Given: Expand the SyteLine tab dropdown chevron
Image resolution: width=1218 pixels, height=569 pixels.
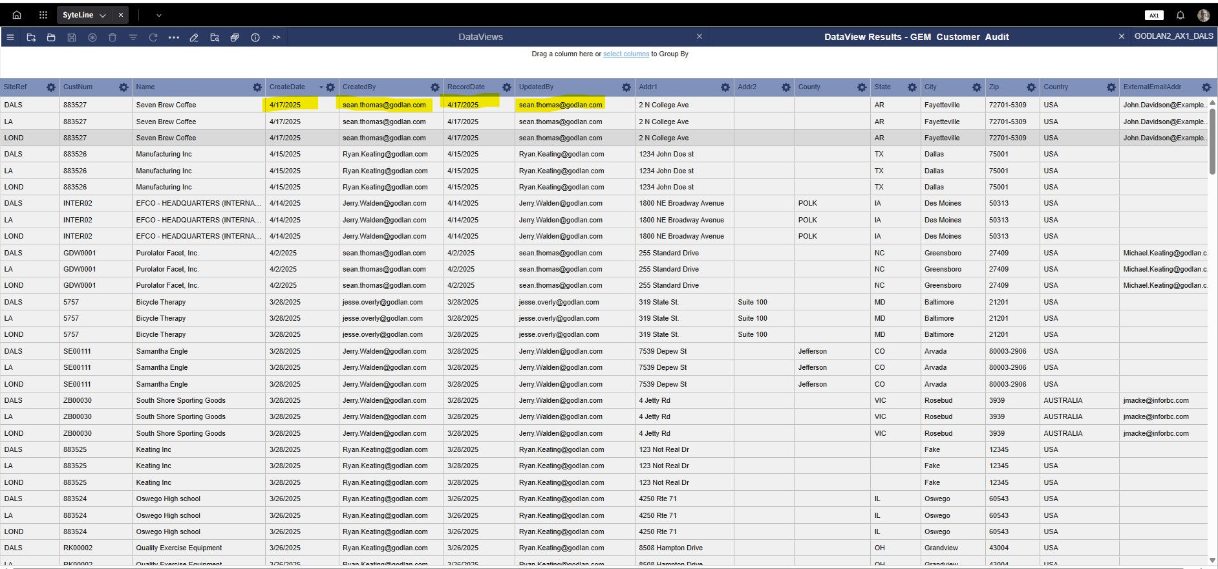Looking at the screenshot, I should point(103,16).
